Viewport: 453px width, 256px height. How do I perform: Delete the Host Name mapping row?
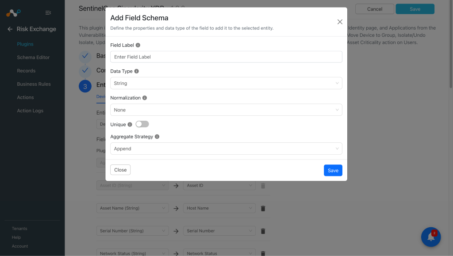pyautogui.click(x=263, y=208)
